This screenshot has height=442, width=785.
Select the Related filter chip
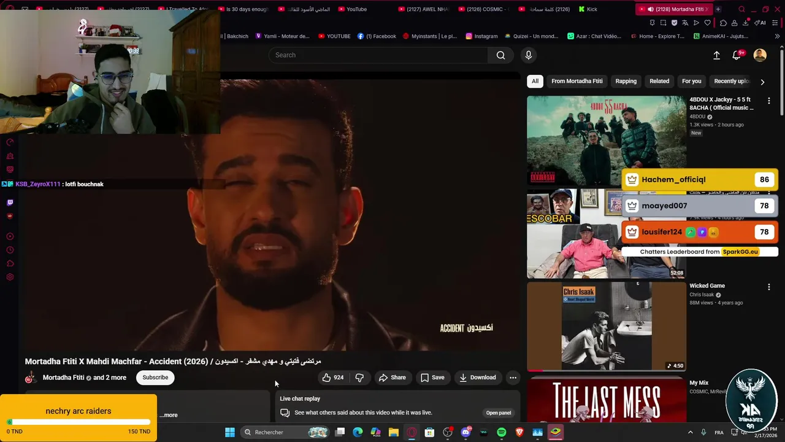click(x=659, y=81)
